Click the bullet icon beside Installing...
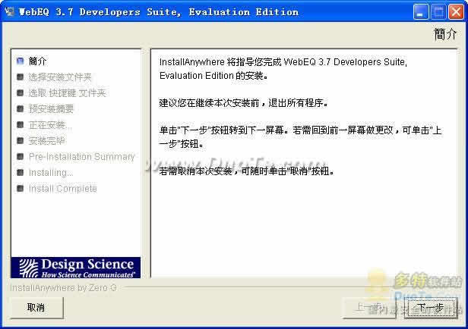This screenshot has width=468, height=329. click(20, 172)
